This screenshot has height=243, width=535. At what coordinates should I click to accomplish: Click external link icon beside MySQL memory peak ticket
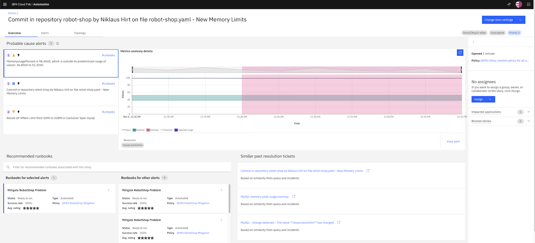point(294,196)
